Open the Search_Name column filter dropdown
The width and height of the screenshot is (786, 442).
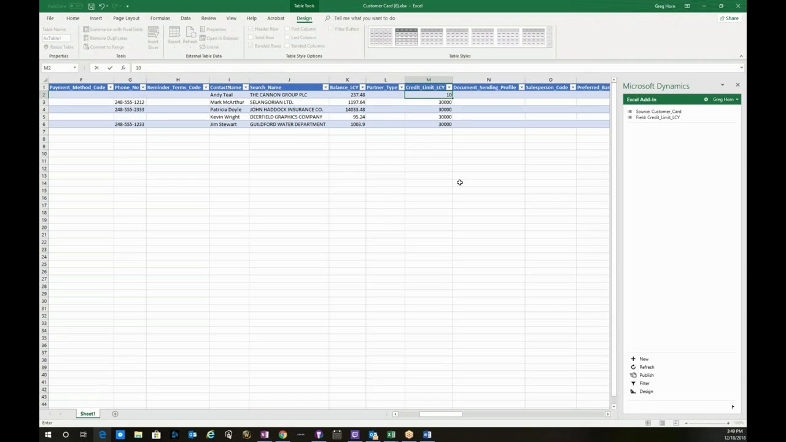(325, 87)
